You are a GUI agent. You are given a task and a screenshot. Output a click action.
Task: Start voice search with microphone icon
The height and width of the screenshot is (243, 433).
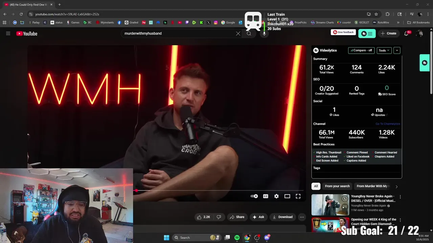[264, 33]
